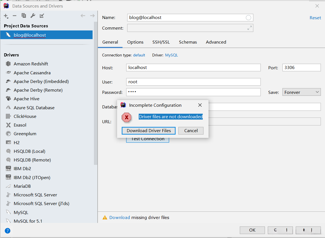Expand the Comment field with arrows icon
This screenshot has width=325, height=238.
click(249, 28)
